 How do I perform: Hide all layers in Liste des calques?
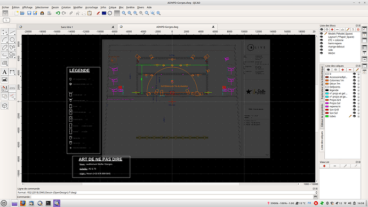[335, 70]
